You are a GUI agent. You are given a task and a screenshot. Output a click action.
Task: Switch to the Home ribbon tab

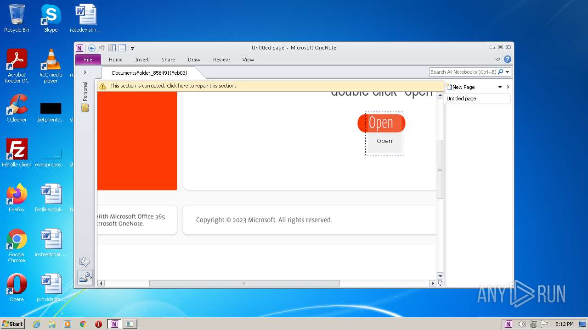pyautogui.click(x=116, y=60)
